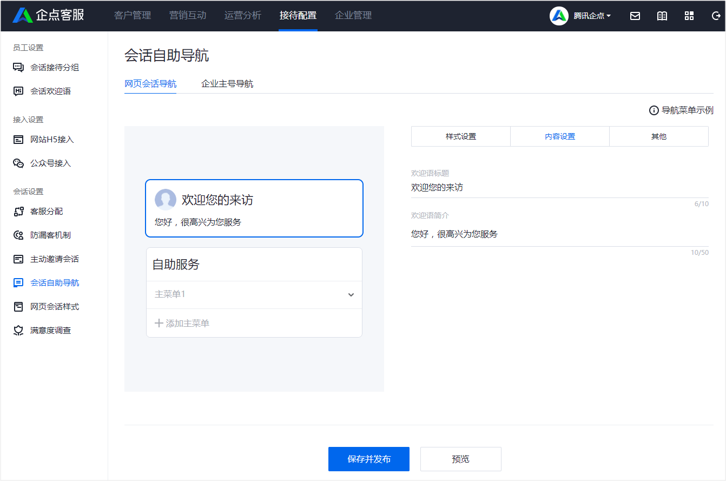Open the mail envelope icon in header
The height and width of the screenshot is (481, 726).
[635, 16]
